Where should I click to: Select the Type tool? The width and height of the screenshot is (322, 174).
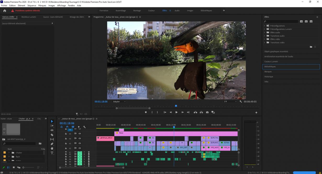tap(52, 153)
